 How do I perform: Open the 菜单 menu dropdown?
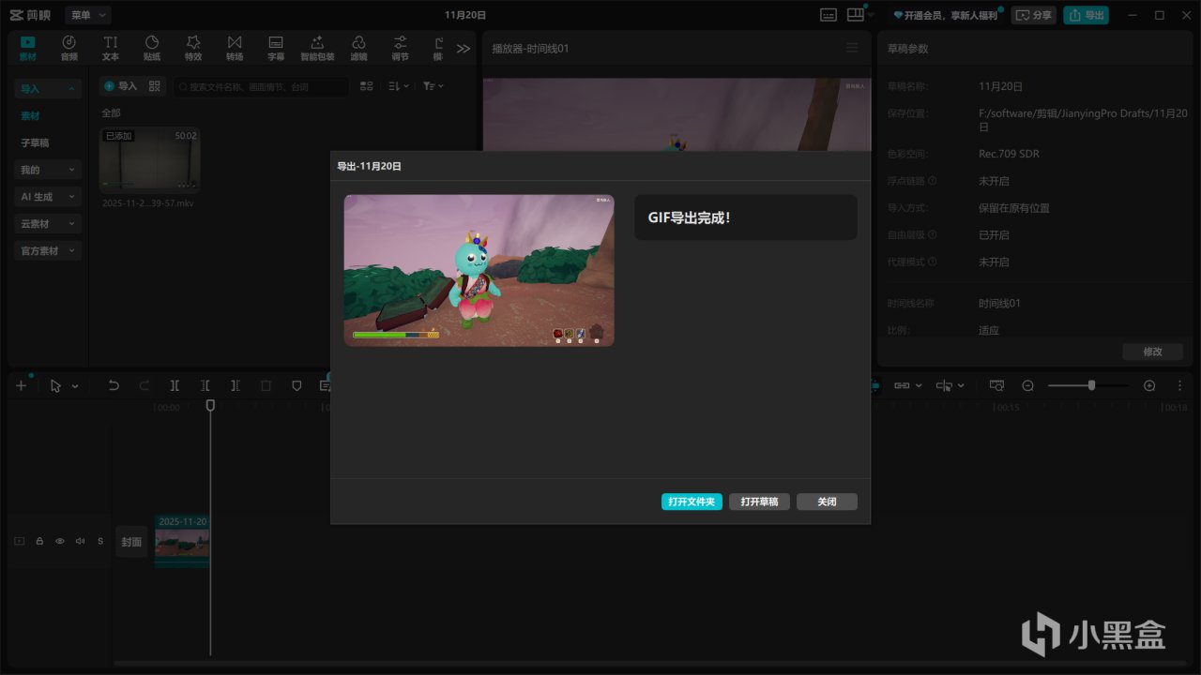click(x=88, y=15)
